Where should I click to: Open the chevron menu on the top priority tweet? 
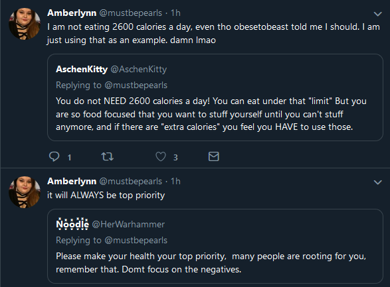[378, 182]
